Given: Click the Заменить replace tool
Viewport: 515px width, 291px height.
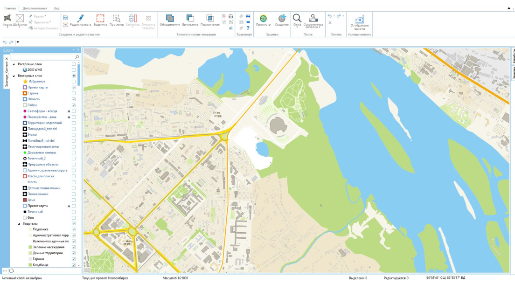Looking at the screenshot, I should [x=132, y=20].
